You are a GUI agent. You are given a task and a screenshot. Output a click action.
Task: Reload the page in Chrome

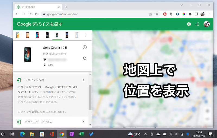click(30, 14)
